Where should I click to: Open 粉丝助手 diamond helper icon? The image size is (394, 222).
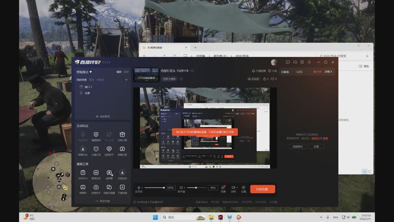point(109,151)
